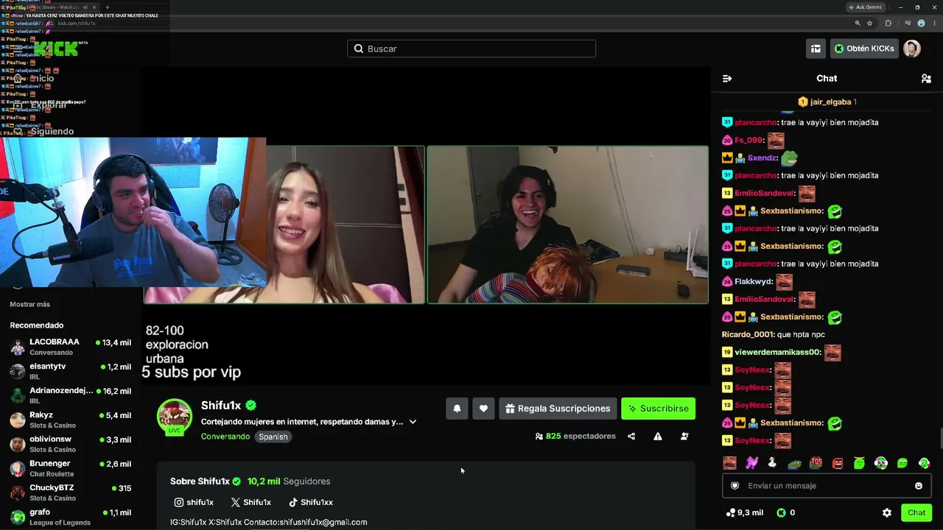Screen dimensions: 943x530
Task: Bookmark this page with star icon
Action: coord(870,23)
